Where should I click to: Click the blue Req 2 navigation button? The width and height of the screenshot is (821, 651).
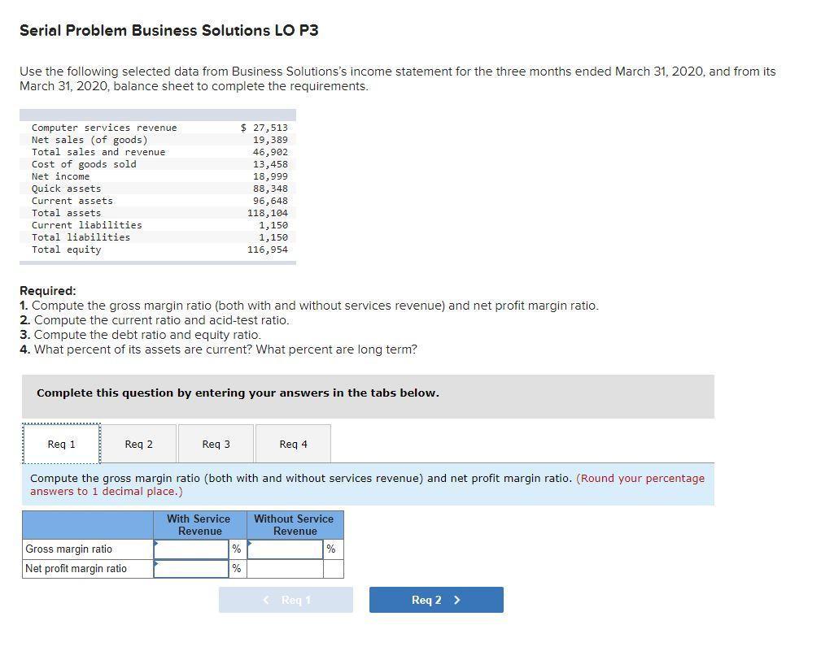coord(436,599)
